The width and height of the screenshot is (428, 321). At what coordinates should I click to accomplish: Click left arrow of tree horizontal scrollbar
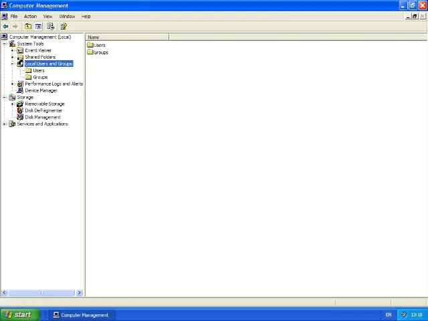[4, 293]
